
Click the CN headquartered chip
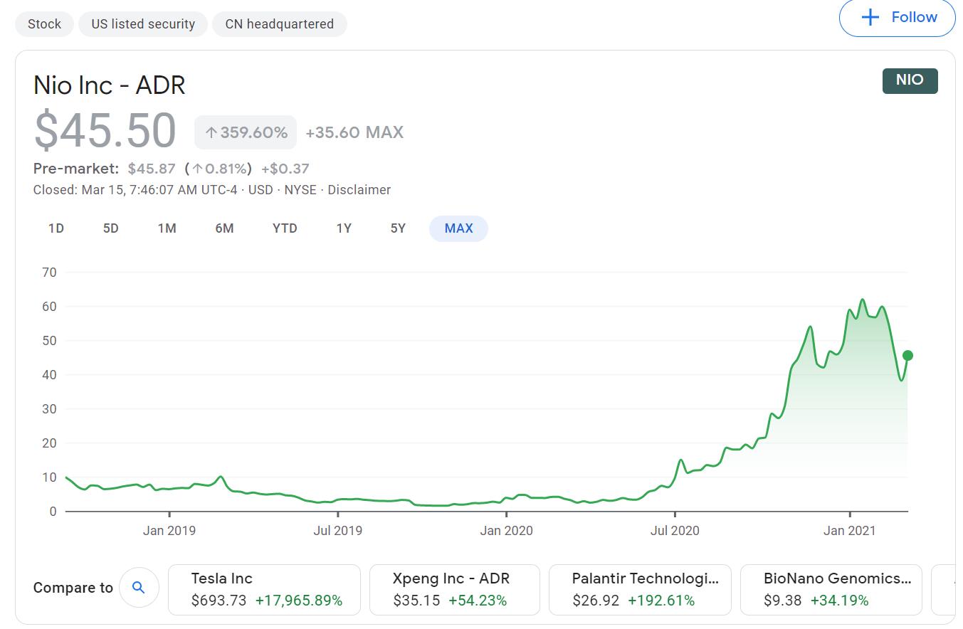tap(279, 24)
